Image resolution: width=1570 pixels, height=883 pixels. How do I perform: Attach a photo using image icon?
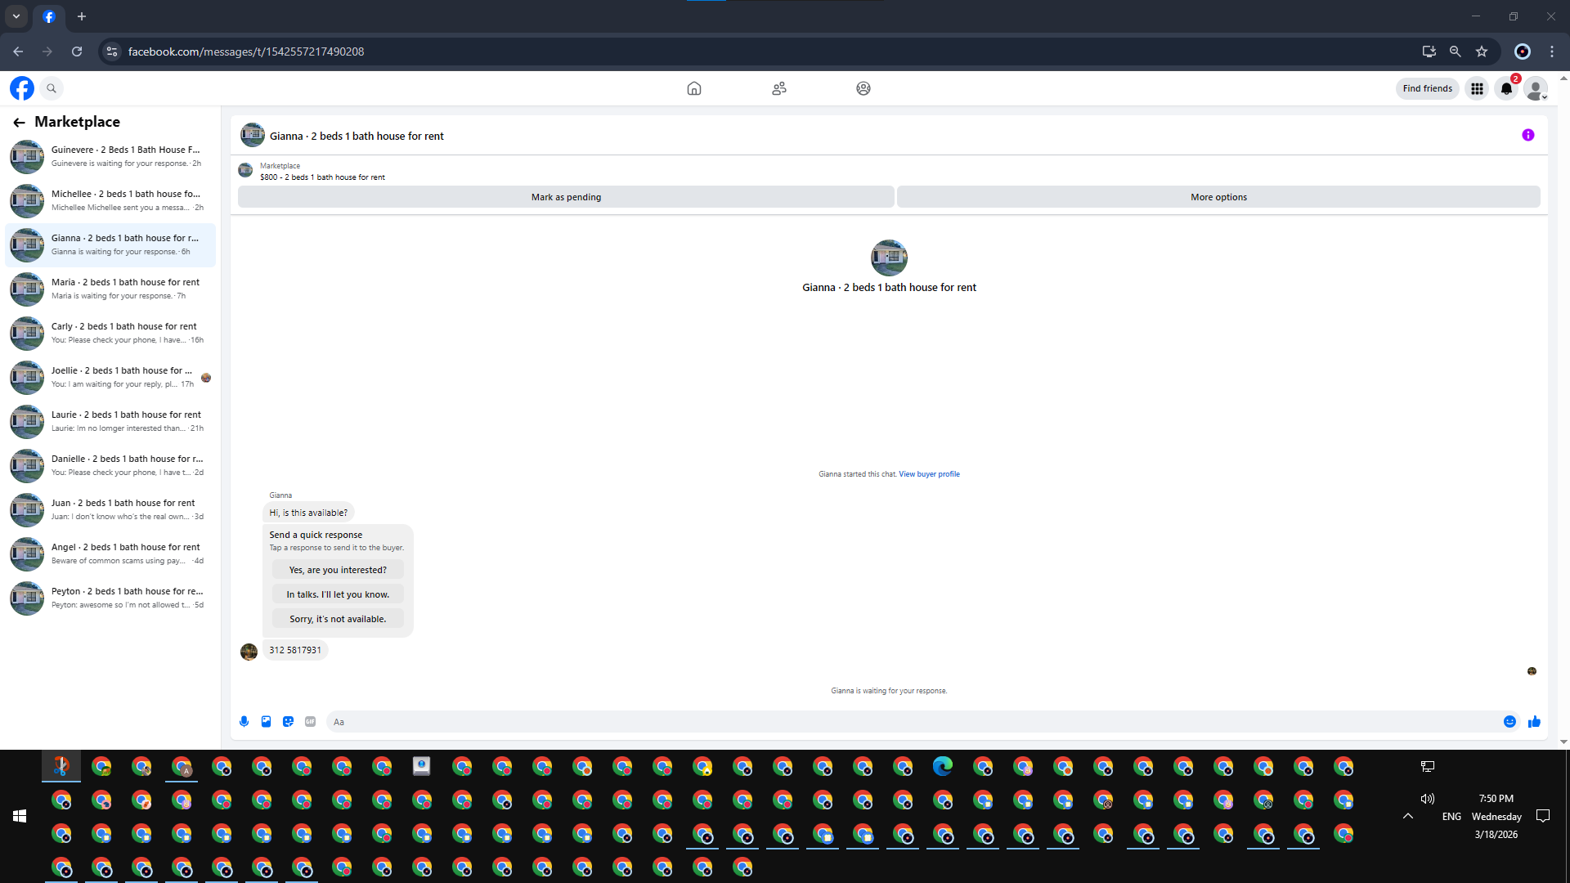[266, 721]
